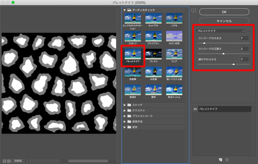Expand the ブラシストローク filter folder
Viewport: 258px width, 164px height.
click(x=125, y=116)
